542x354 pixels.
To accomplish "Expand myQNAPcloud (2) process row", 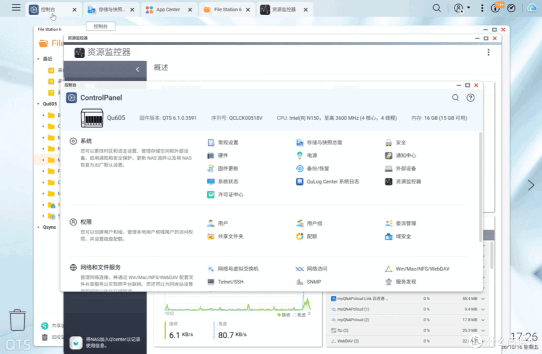I will pyautogui.click(x=483, y=320).
